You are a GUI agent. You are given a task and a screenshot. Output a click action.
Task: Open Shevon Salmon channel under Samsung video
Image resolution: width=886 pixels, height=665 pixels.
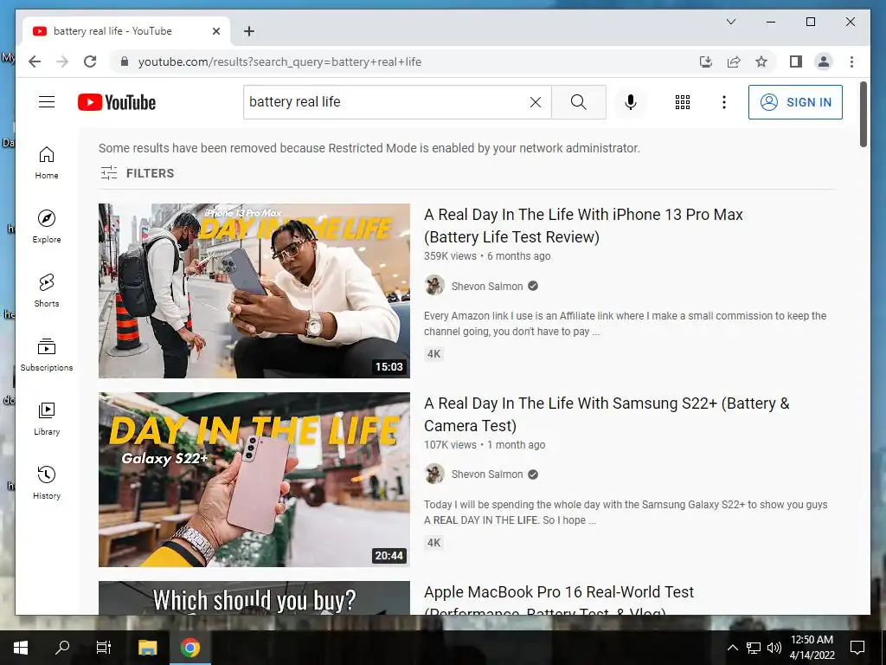point(487,475)
